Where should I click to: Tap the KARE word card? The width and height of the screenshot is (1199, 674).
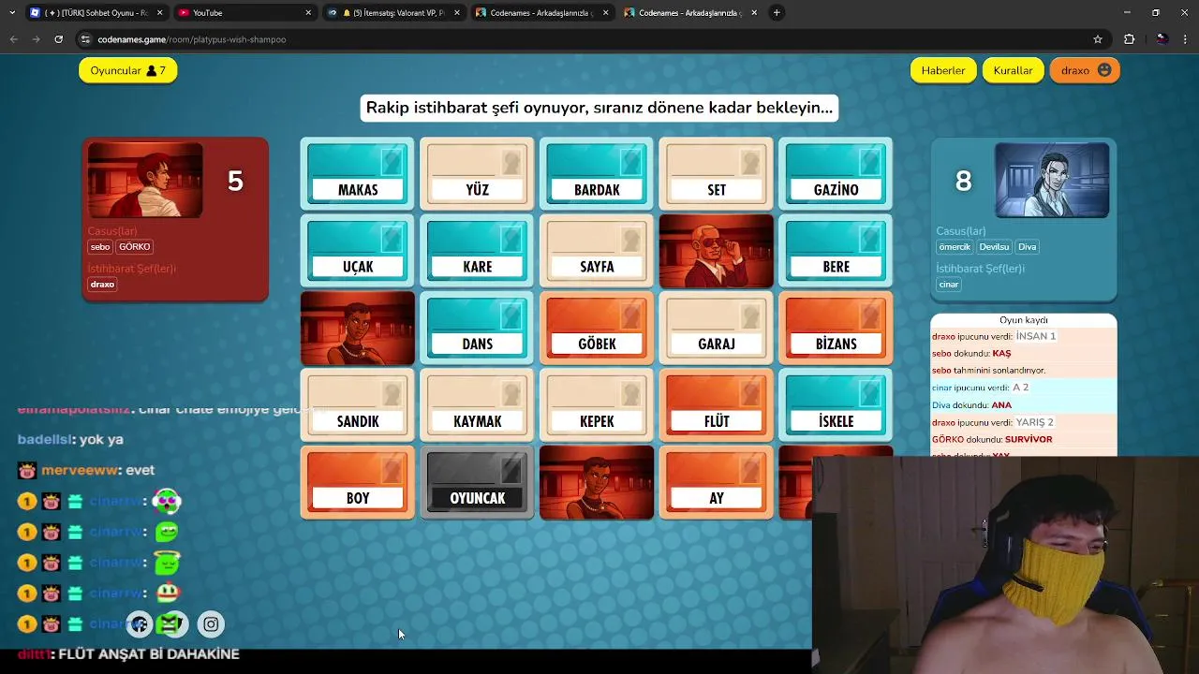pyautogui.click(x=477, y=251)
